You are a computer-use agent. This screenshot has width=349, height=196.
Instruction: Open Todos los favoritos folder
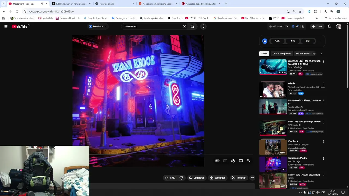pyautogui.click(x=335, y=18)
